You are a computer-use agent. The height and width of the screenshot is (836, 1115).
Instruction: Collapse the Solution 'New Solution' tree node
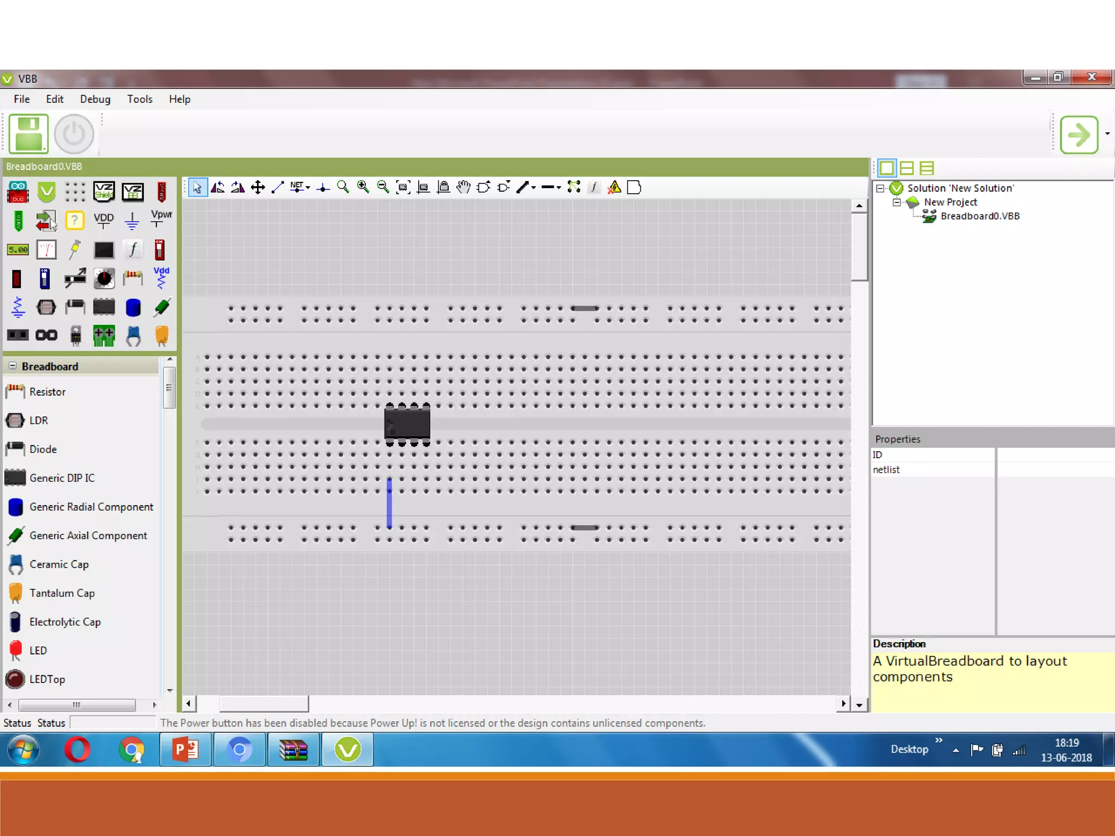pyautogui.click(x=880, y=188)
